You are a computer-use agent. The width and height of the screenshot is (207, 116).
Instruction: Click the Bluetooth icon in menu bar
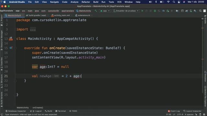[156, 2]
